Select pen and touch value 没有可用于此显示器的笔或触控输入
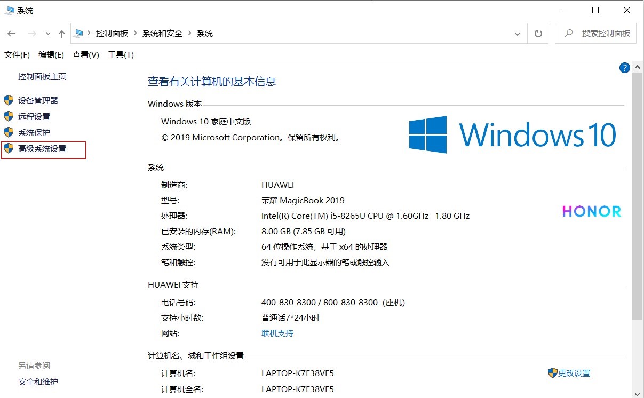Screen dimensions: 644x398 [325, 262]
